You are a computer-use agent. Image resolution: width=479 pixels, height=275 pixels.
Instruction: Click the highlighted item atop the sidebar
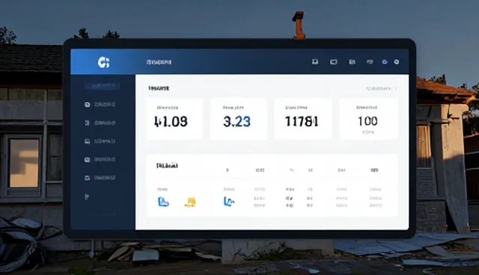pyautogui.click(x=102, y=86)
